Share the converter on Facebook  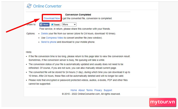pos(44,24)
